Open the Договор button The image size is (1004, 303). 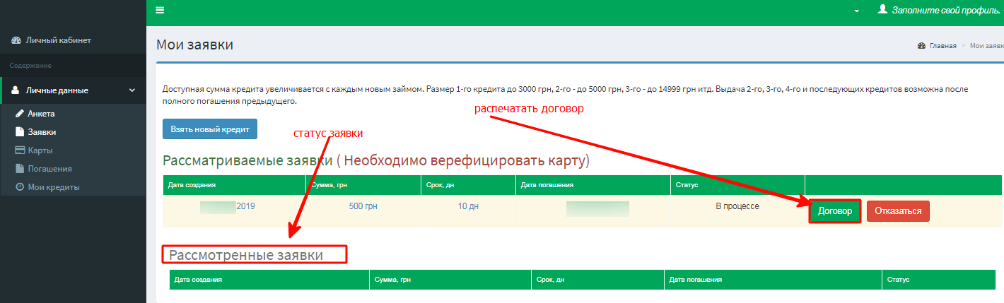[x=834, y=211]
